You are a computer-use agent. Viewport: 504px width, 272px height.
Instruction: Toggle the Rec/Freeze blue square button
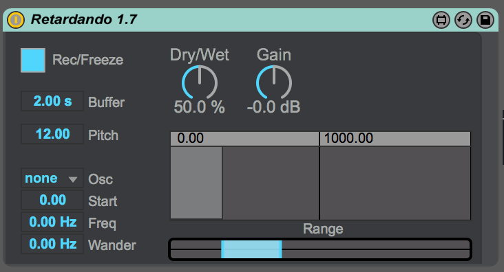click(33, 60)
